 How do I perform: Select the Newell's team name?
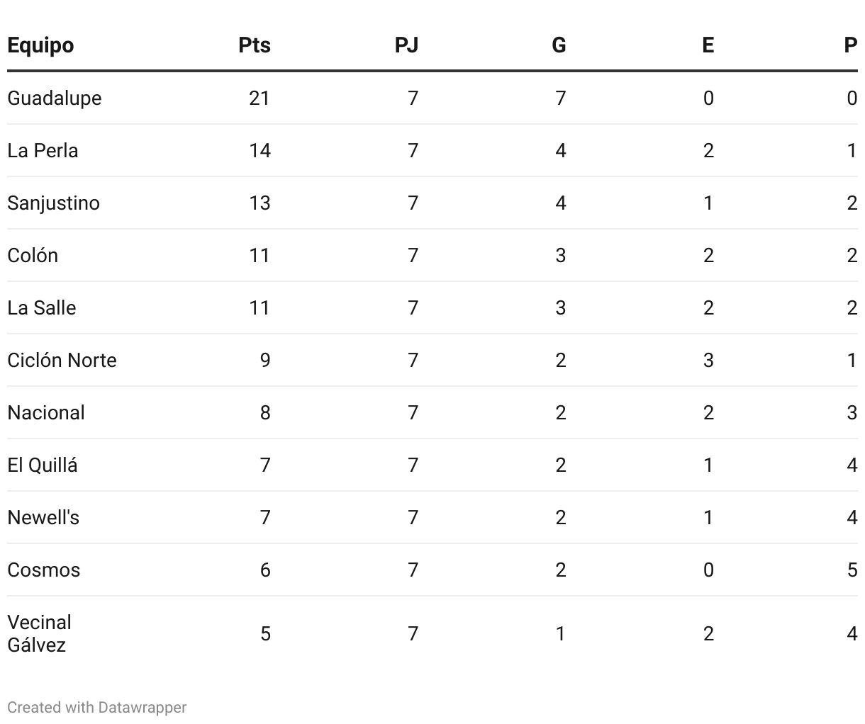click(x=43, y=517)
